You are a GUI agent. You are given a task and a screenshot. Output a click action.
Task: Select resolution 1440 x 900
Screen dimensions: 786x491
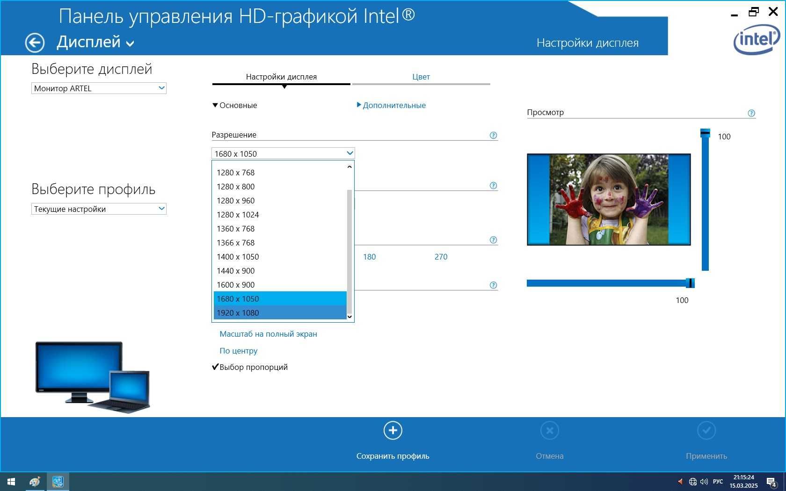(280, 271)
